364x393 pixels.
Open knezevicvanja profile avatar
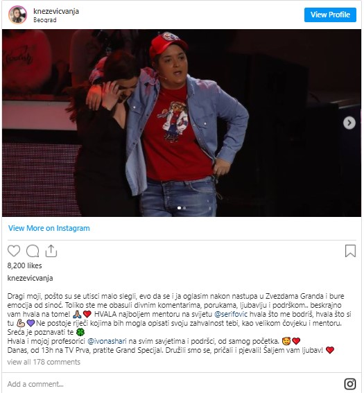17,15
